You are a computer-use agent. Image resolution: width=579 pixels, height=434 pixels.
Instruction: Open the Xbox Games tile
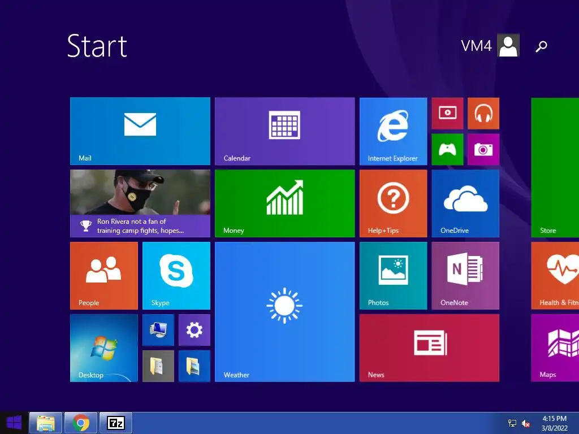[x=447, y=149]
